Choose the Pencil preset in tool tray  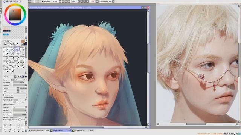pyautogui.click(x=6, y=49)
